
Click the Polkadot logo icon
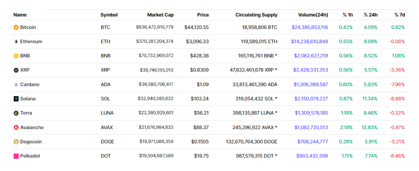click(x=16, y=156)
